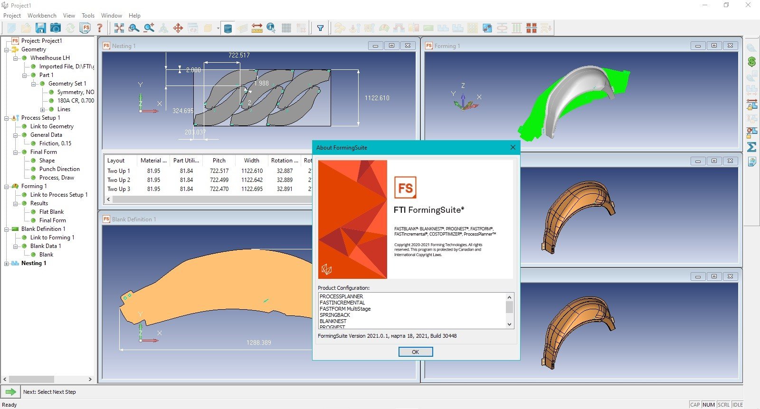Click Product Configuration list scroll-down arrow
760x409 pixels.
click(x=509, y=324)
